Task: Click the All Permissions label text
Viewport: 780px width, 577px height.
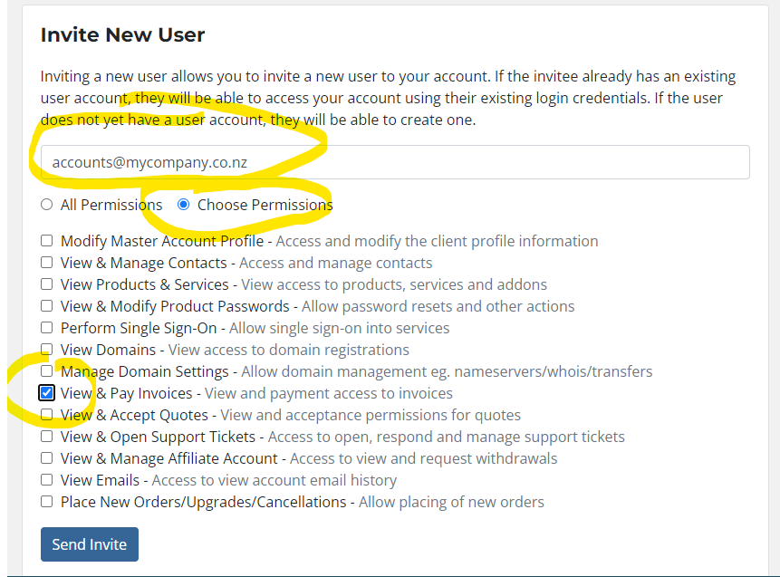Action: coord(111,205)
